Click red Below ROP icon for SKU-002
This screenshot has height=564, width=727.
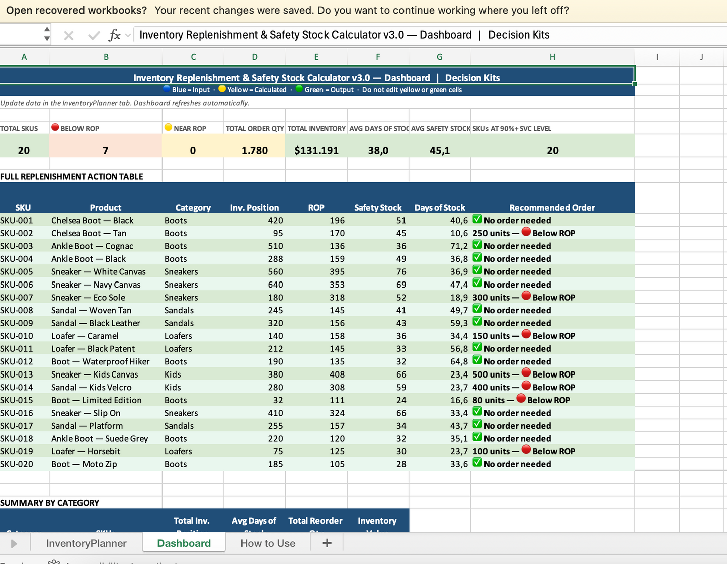(526, 232)
